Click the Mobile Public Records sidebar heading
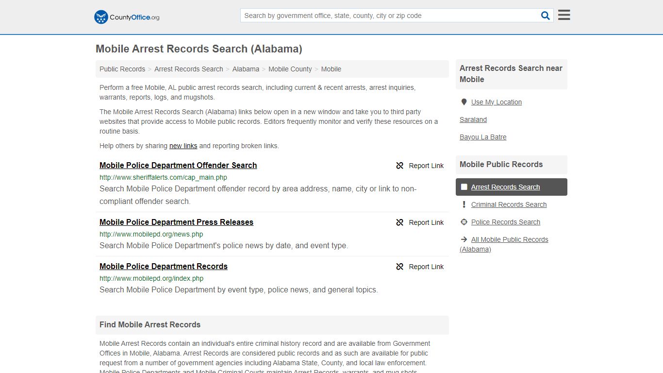Viewport: 663px width, 373px height. click(501, 164)
